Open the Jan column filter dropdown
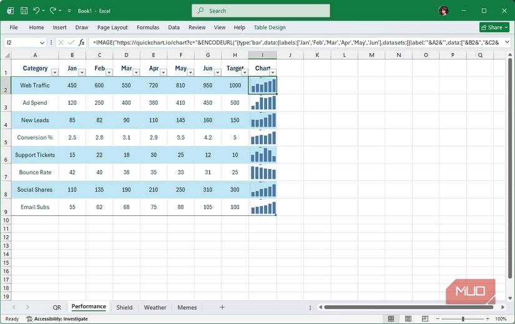 tap(82, 72)
